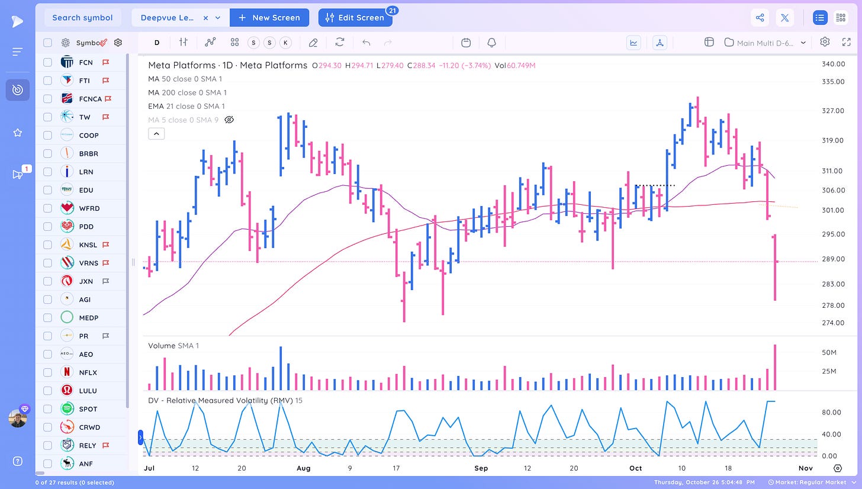Viewport: 862px width, 489px height.
Task: Open list settings gear left of Symbol header
Action: click(x=66, y=43)
